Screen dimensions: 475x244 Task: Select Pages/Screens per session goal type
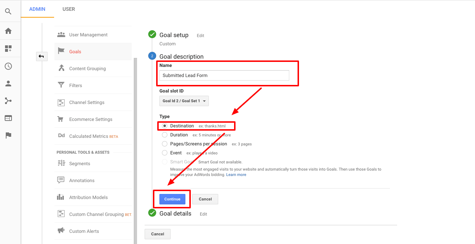coord(164,144)
